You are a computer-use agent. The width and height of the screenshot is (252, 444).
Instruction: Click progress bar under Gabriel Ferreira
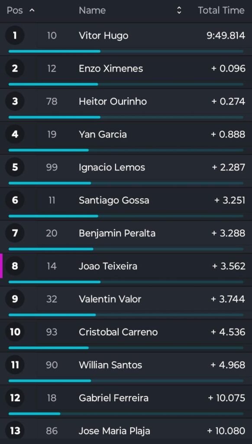[126, 414]
